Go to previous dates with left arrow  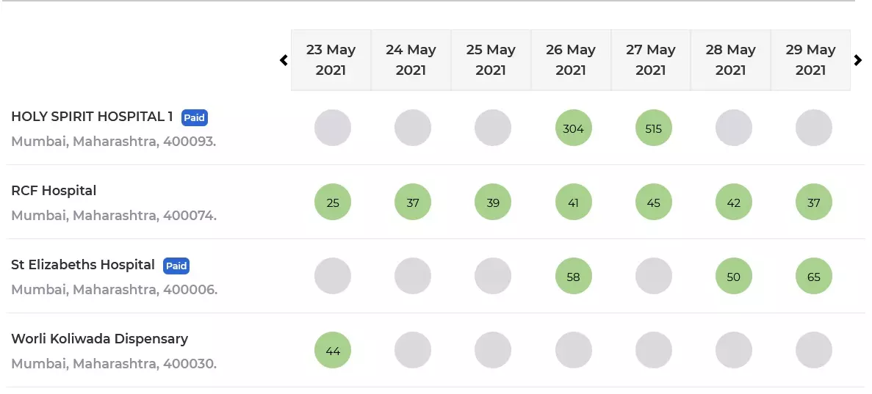tap(284, 60)
